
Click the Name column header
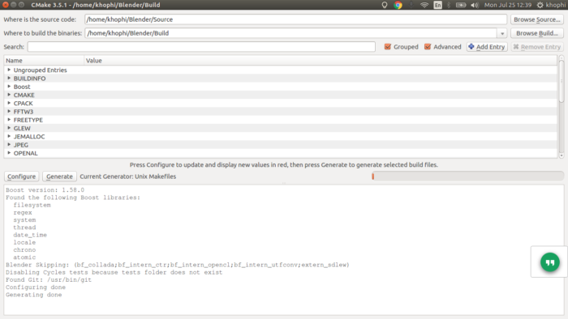coord(44,61)
